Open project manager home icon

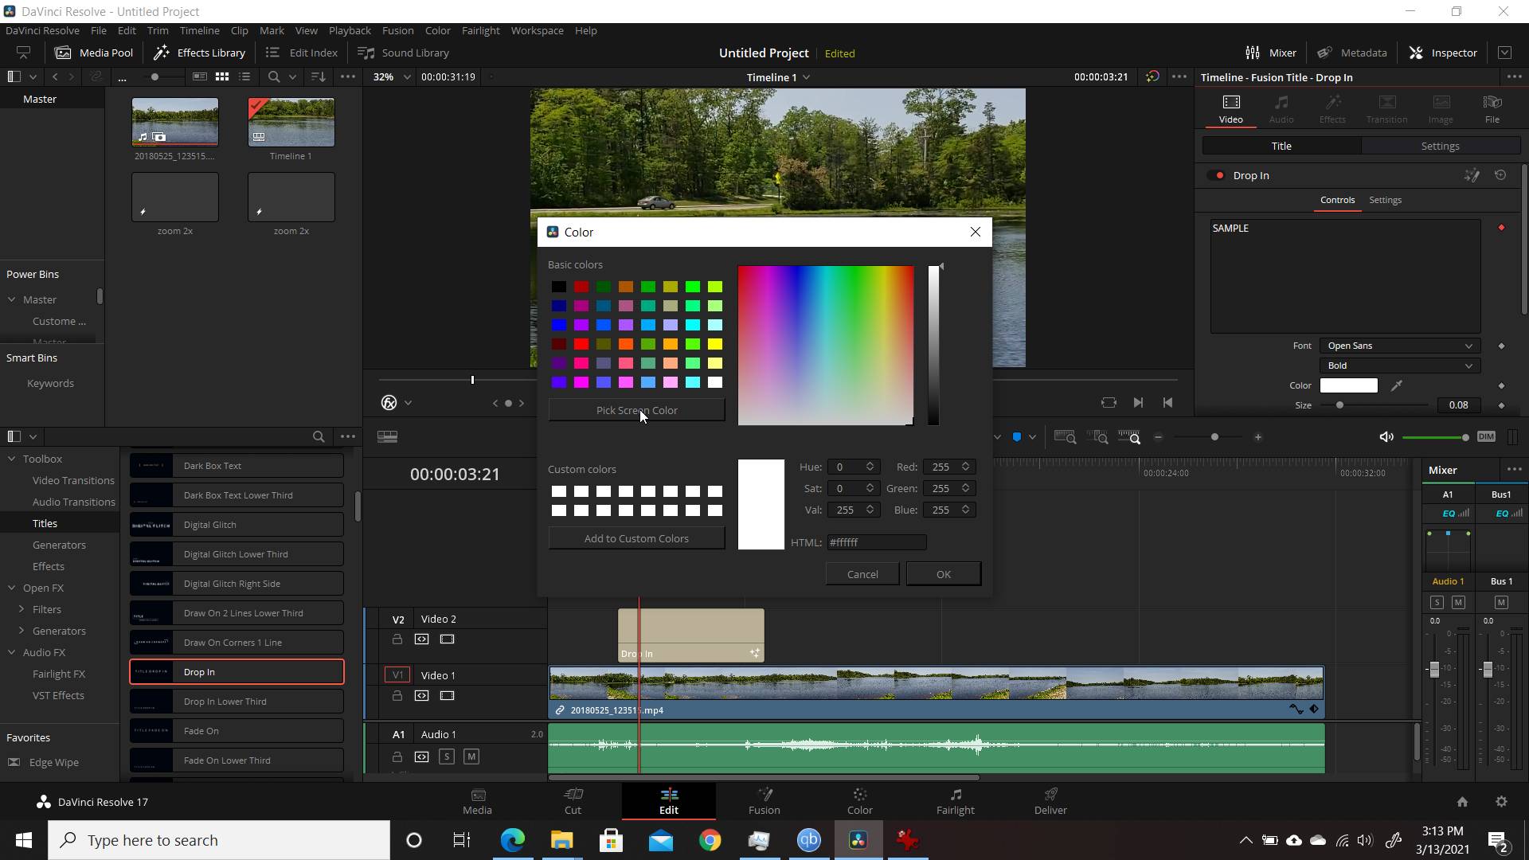pos(1462,802)
